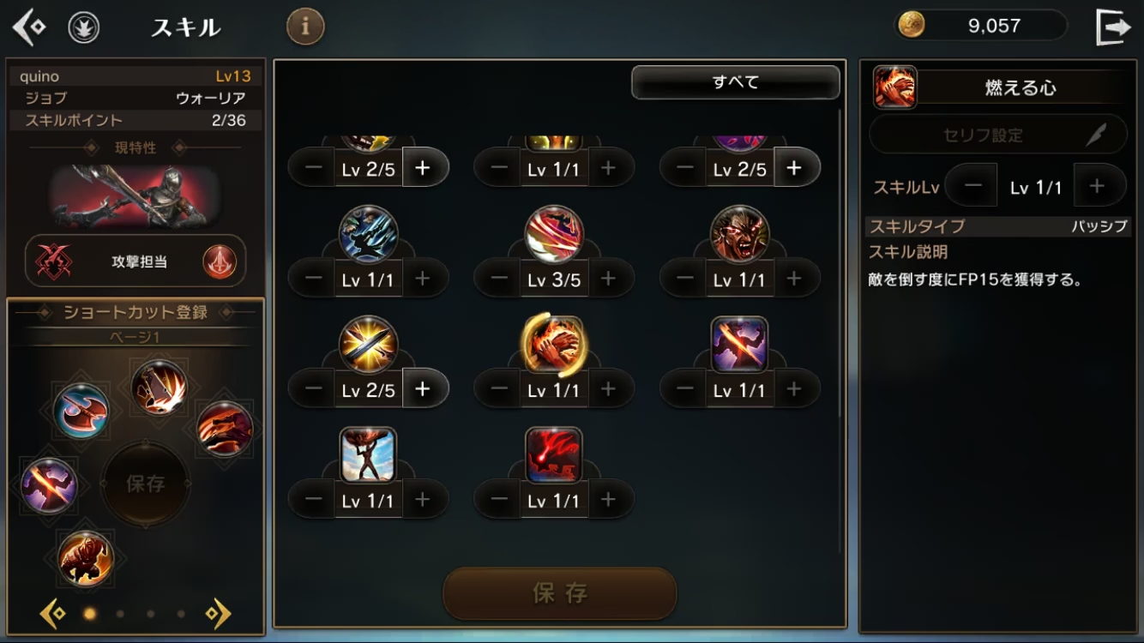Open the lotus emblem icon in the header
The width and height of the screenshot is (1144, 643).
[83, 27]
